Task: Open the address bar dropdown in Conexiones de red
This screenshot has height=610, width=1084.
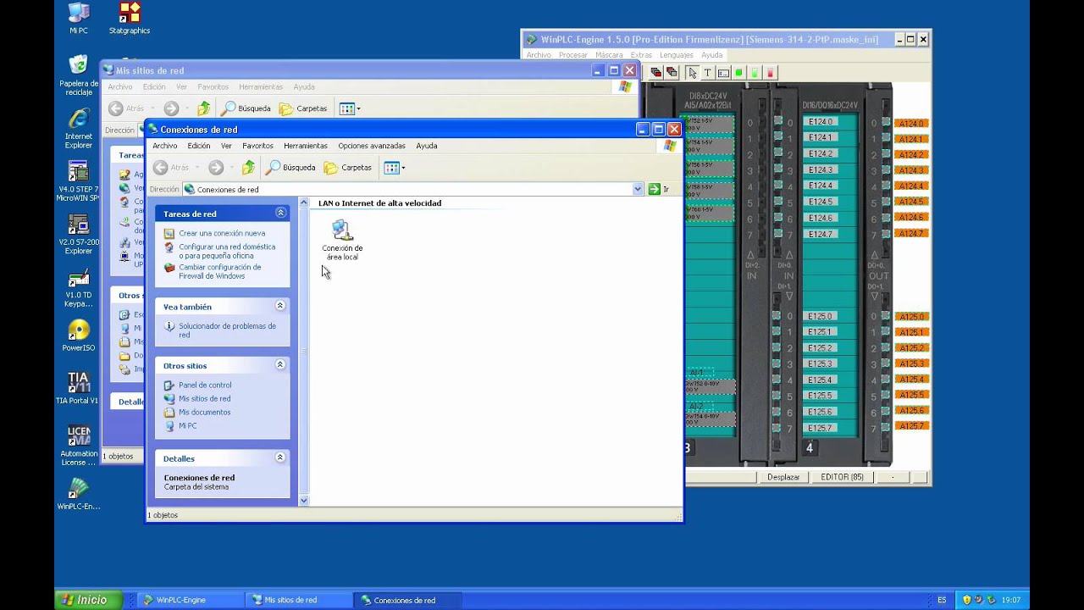Action: pos(638,190)
